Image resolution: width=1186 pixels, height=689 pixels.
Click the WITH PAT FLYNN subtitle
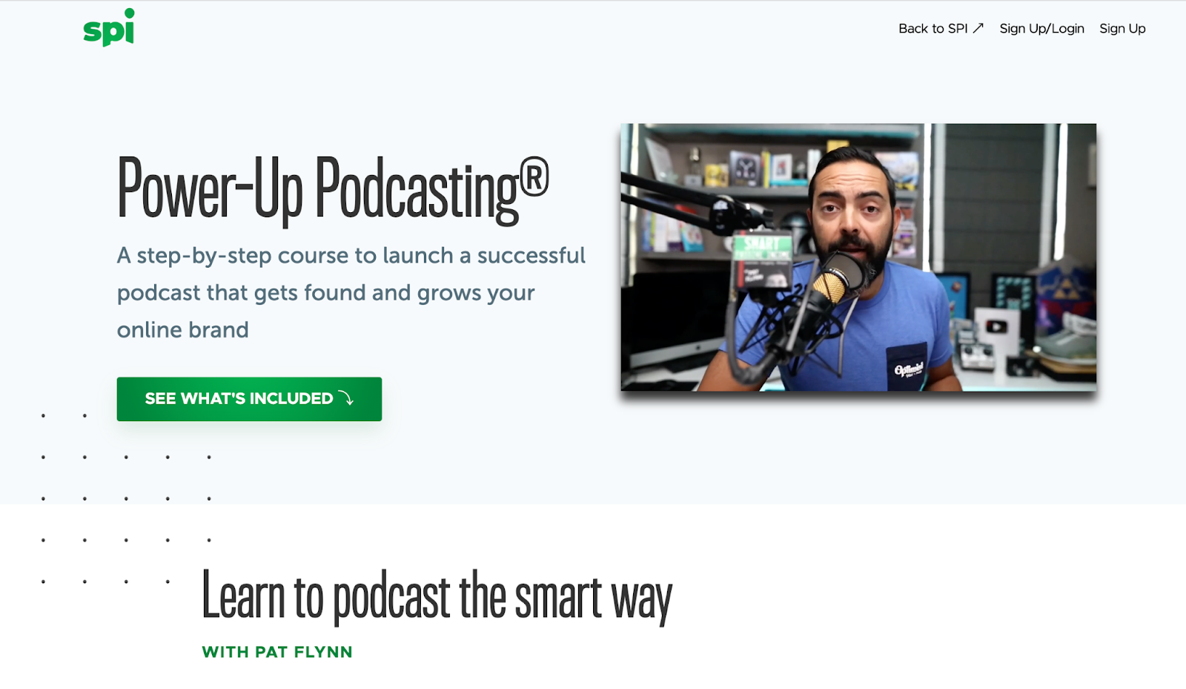point(278,652)
